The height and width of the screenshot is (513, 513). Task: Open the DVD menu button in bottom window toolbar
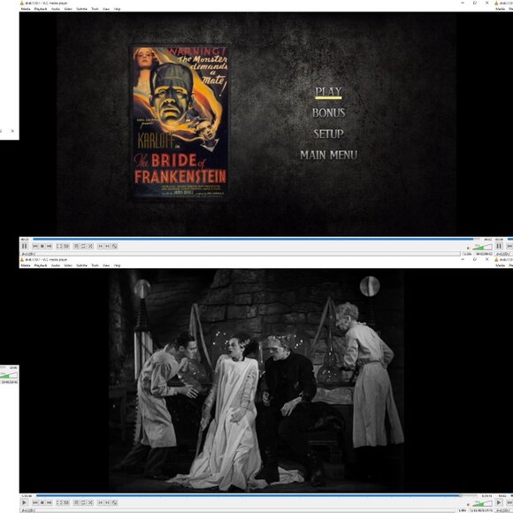click(x=114, y=502)
